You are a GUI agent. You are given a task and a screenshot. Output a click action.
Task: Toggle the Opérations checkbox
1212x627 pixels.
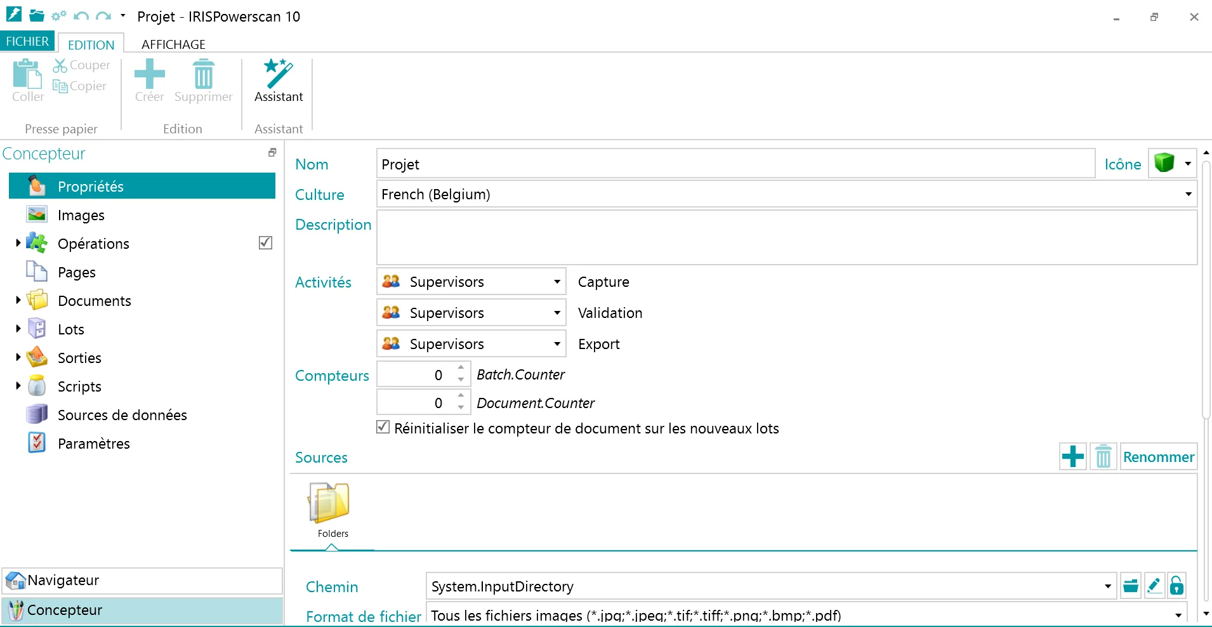[x=266, y=243]
